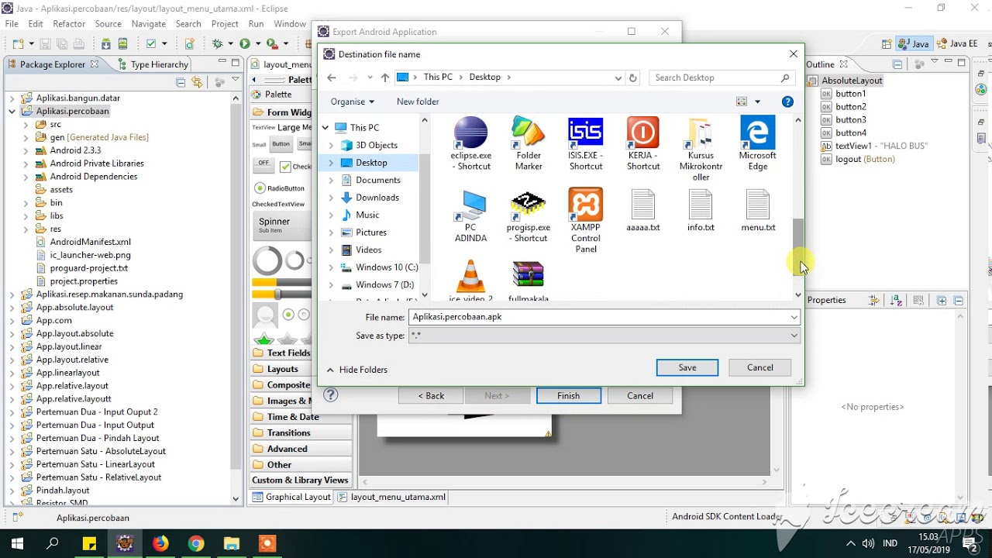Click Cancel in the file dialog
The height and width of the screenshot is (558, 992).
(x=760, y=367)
